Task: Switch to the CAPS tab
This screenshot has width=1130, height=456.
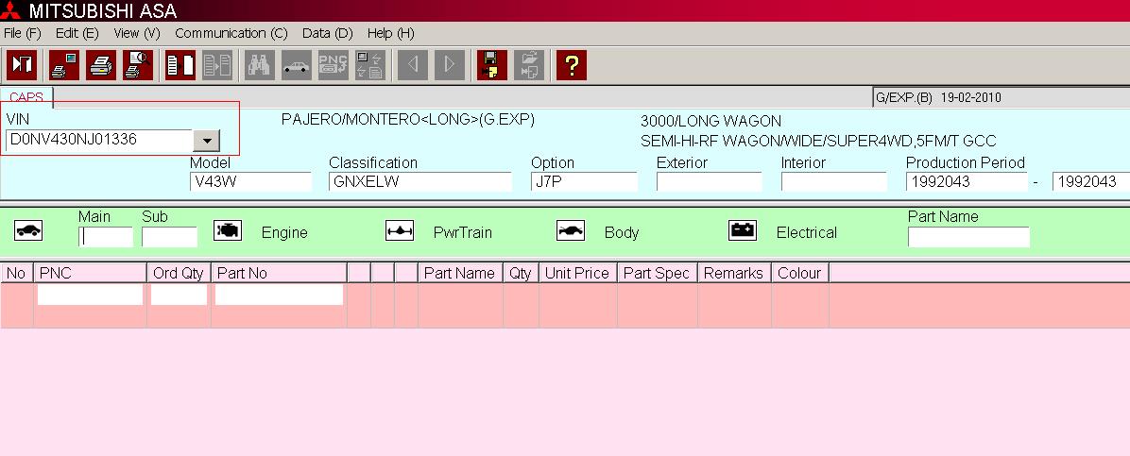Action: [x=26, y=97]
